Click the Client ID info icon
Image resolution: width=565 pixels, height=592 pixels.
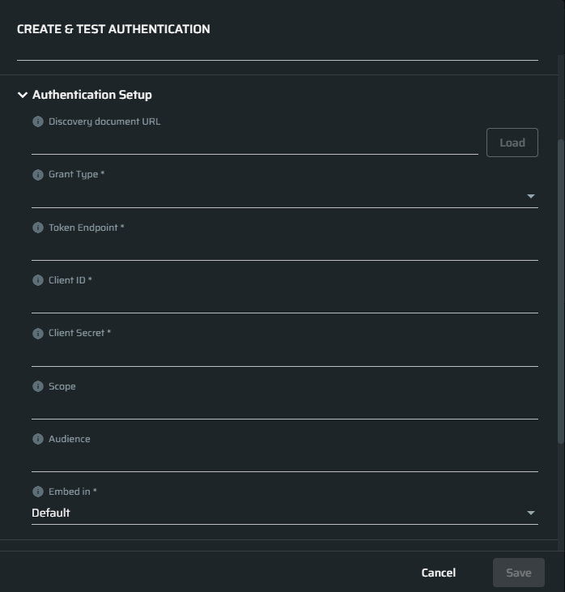38,280
